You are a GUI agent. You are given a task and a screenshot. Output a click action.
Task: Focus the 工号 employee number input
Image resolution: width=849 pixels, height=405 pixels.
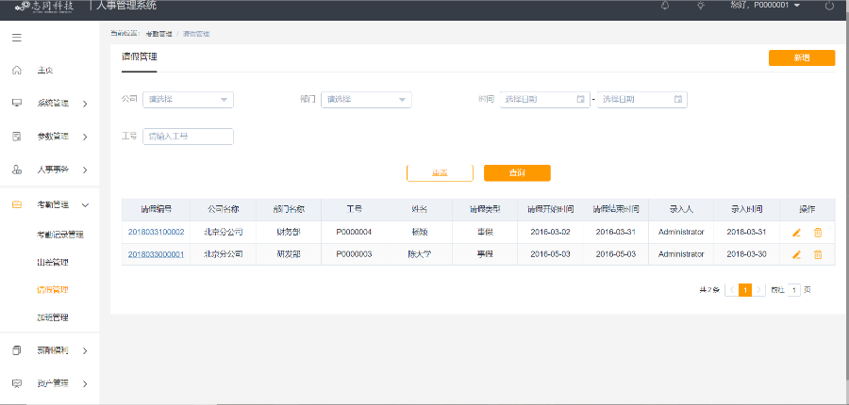tap(188, 137)
